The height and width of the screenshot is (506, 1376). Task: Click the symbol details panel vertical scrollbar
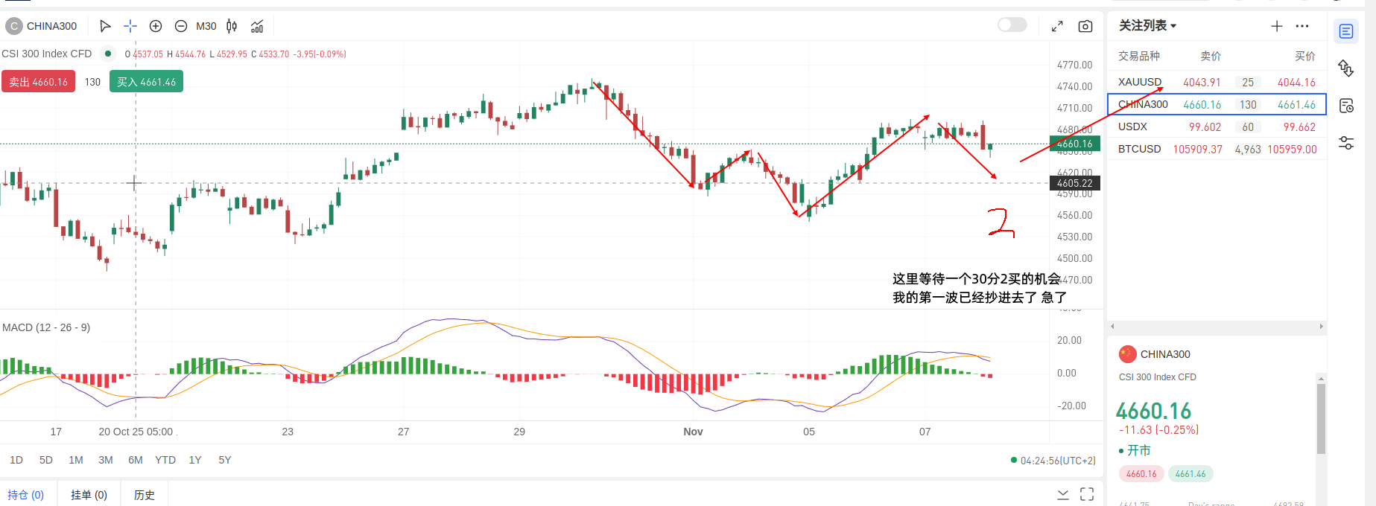tap(1321, 417)
